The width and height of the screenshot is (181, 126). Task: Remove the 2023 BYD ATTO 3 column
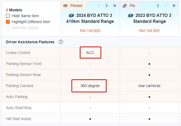coord(174,6)
